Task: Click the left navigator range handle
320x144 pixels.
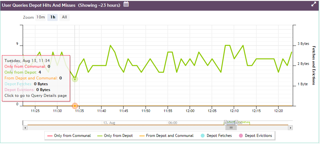Action: [x=225, y=123]
